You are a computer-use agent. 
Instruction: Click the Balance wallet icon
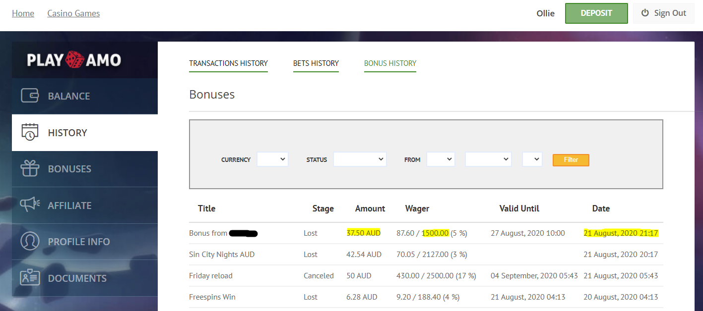(x=30, y=96)
